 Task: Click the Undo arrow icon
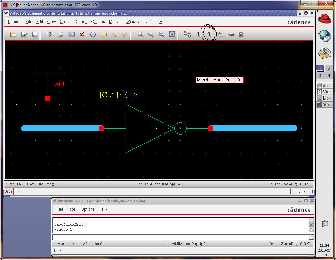point(114,35)
